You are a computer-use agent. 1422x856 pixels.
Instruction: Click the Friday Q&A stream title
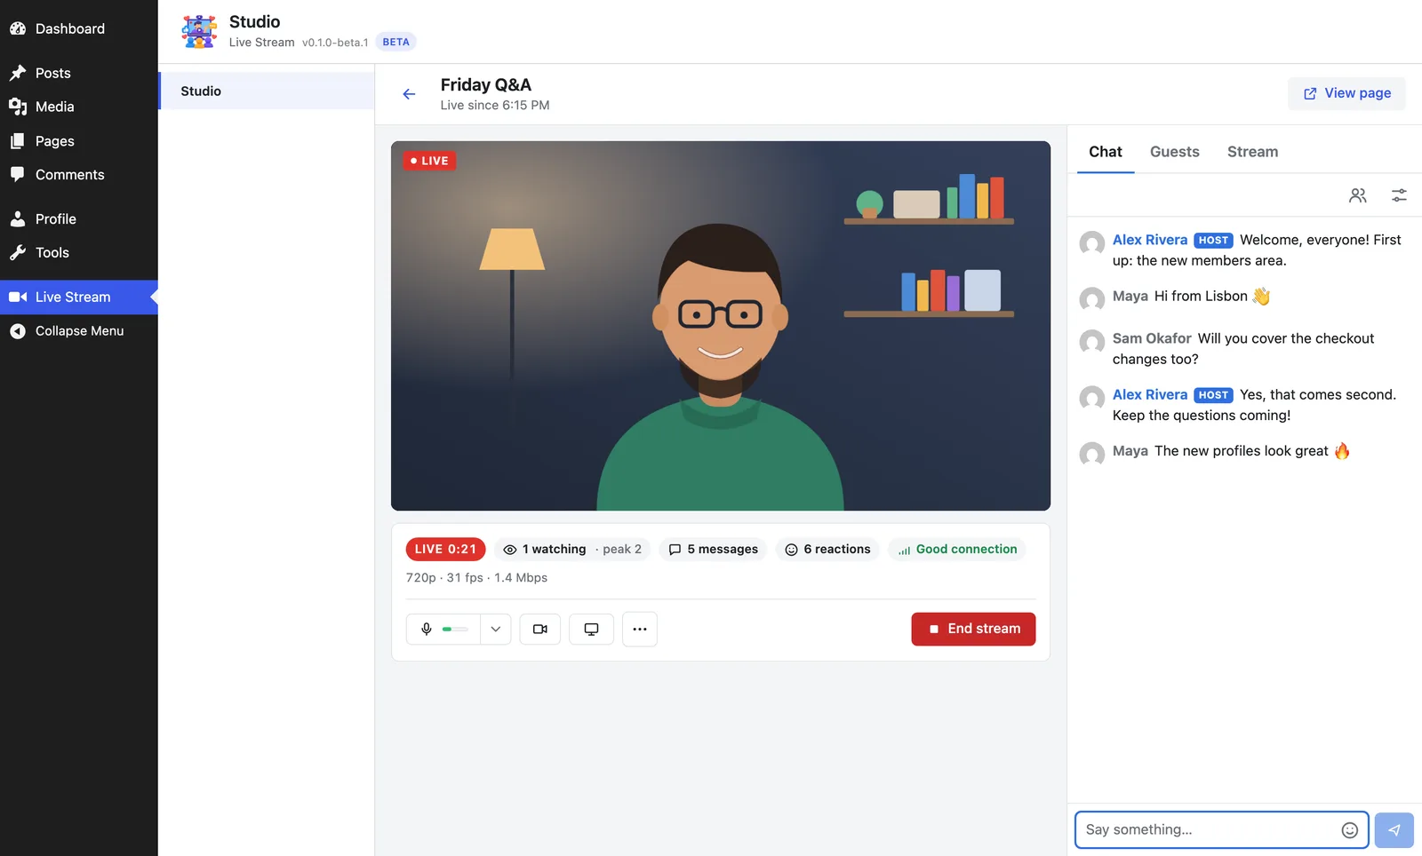coord(486,85)
